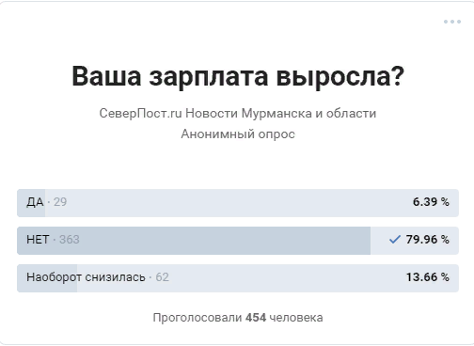Click vote count 363 next to НЕТ
Viewport: 474px width, 346px height.
tap(70, 240)
